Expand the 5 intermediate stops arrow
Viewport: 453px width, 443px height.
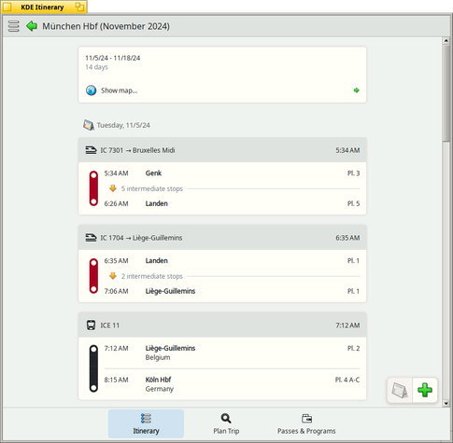[x=113, y=188]
